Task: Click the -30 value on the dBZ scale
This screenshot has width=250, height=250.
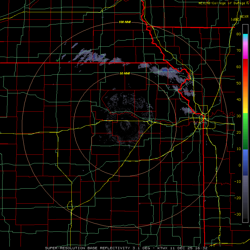Action: [237, 214]
